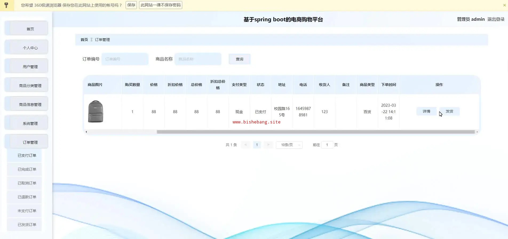The height and width of the screenshot is (239, 508).
Task: Close the save password notification bar
Action: pos(504,5)
